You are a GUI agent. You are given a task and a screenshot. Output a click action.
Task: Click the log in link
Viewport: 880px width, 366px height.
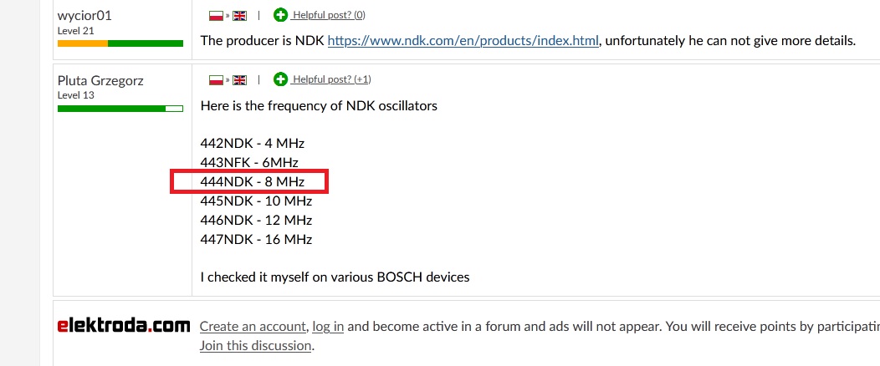tap(328, 326)
